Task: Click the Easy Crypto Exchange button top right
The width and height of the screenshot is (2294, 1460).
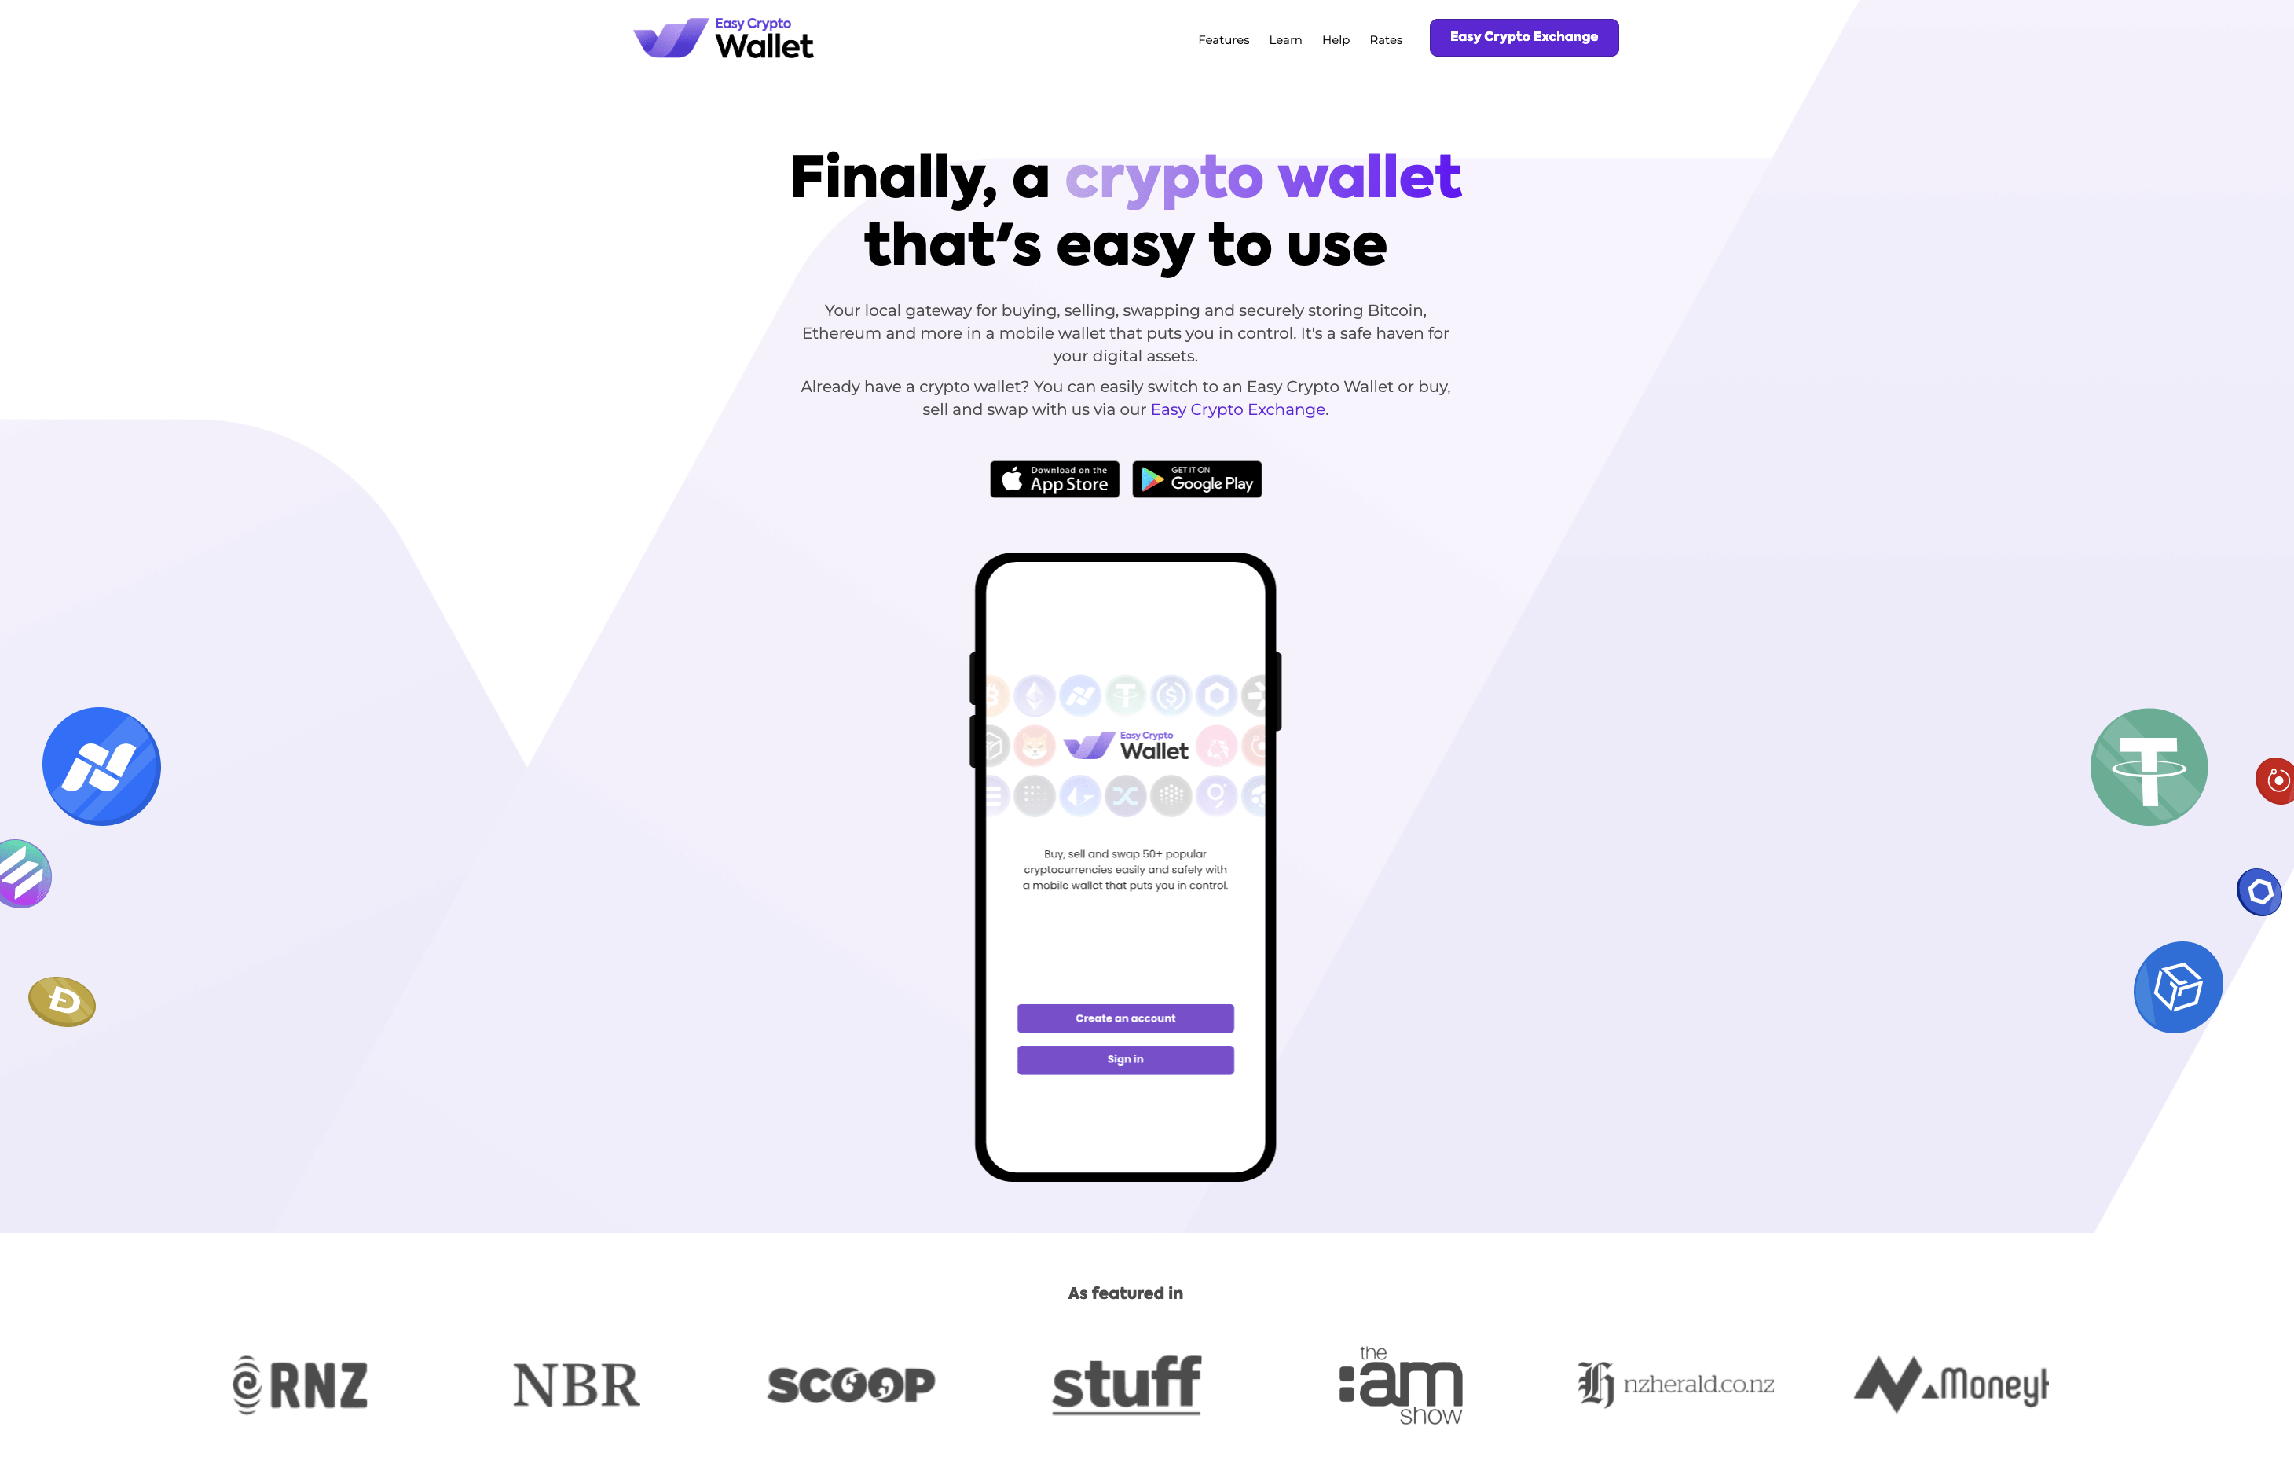Action: (x=1523, y=37)
